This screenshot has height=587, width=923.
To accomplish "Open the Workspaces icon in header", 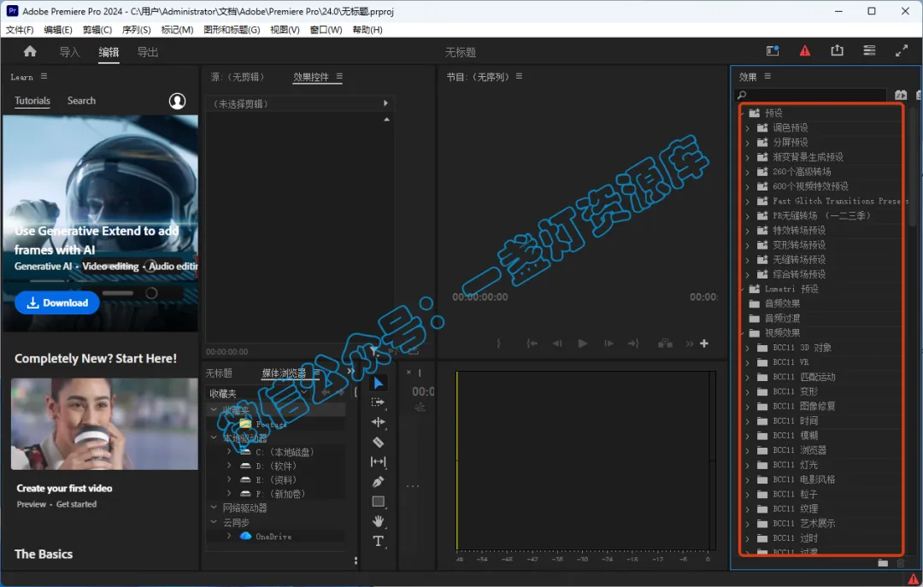I will pos(773,51).
